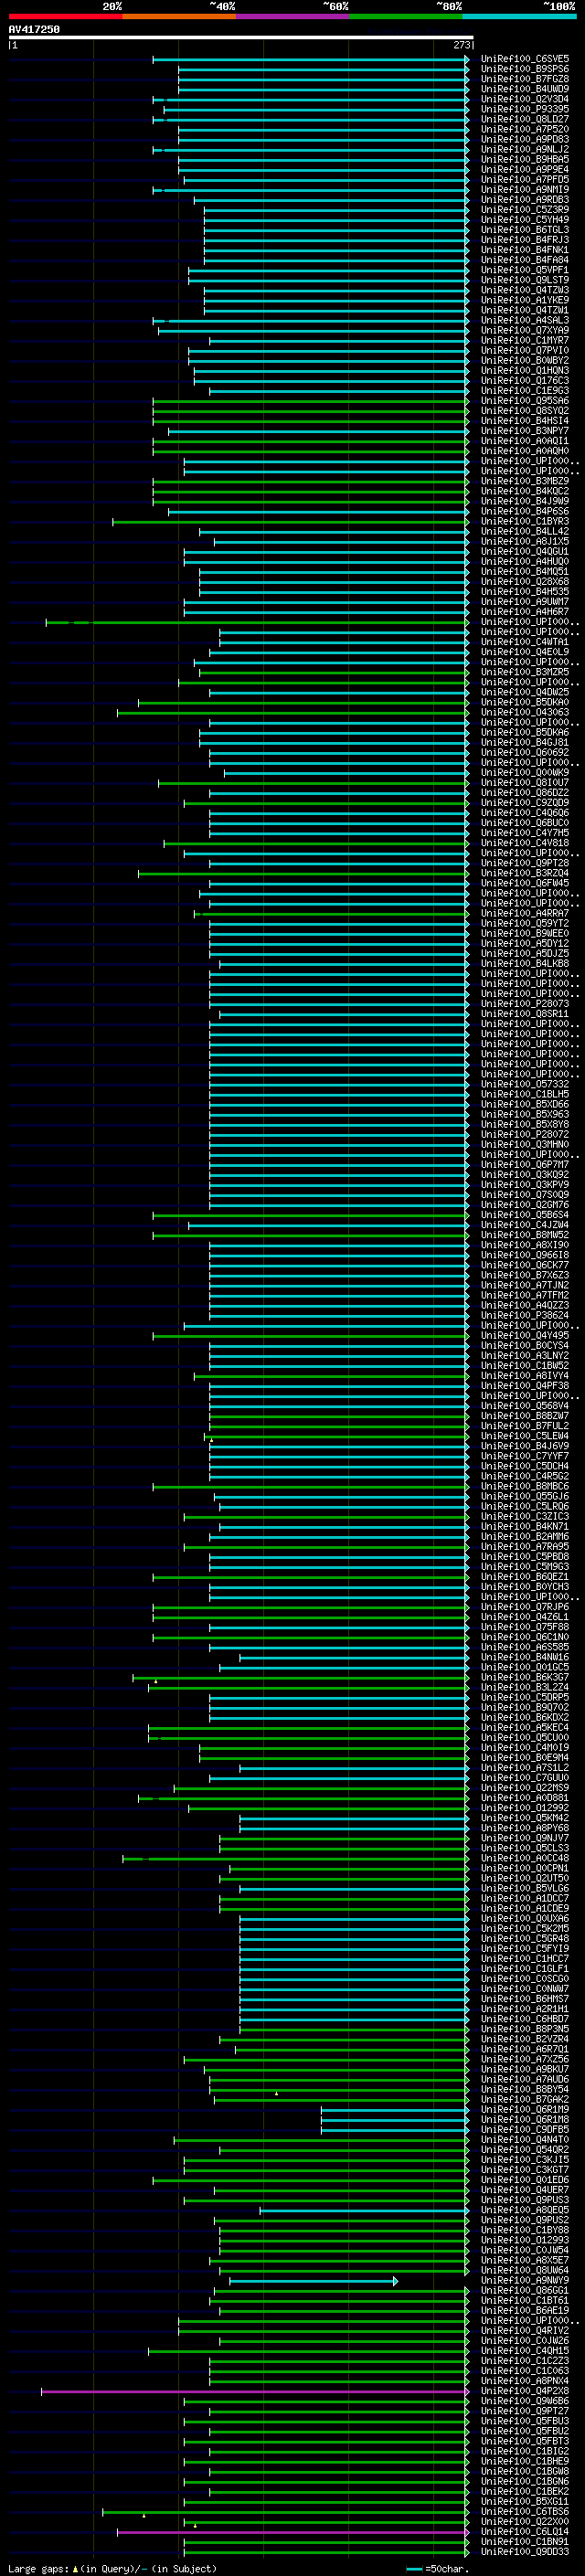Open hit UniRef100_P93395
Viewport: 585px width, 2576px height.
pos(525,109)
